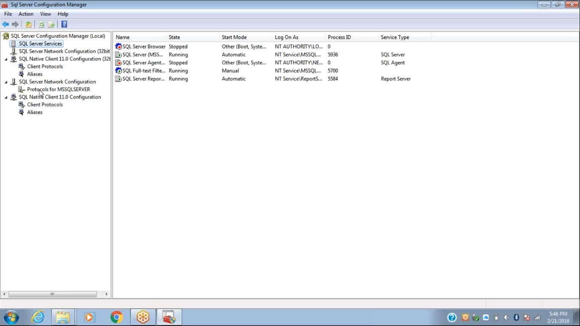Click the SQL Configuration Manager taskbar button
This screenshot has height=326, width=580.
169,317
